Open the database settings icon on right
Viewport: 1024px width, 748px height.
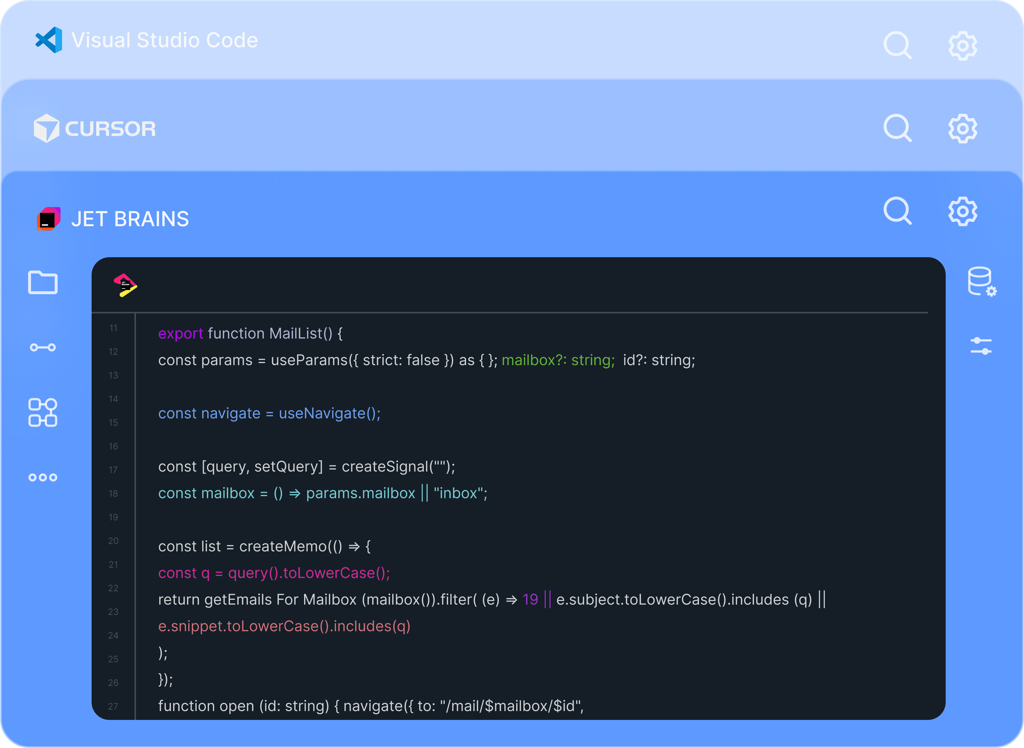[x=981, y=282]
